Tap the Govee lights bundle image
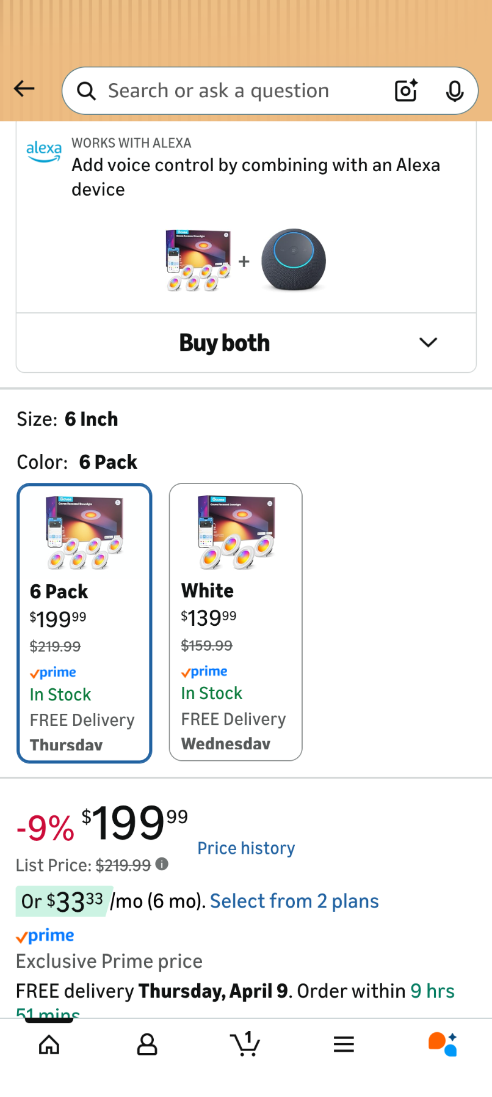This screenshot has width=492, height=1097. (198, 260)
